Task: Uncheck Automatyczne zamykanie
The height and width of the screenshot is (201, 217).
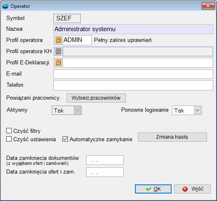Action: point(65,139)
